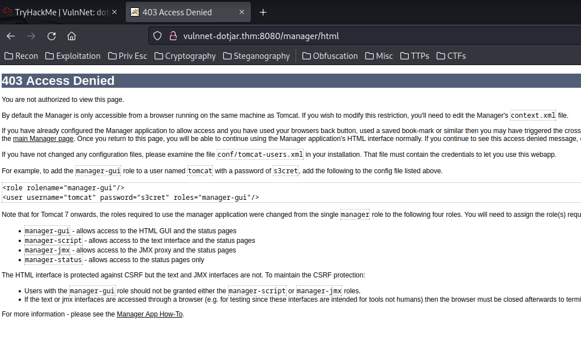Click the tracking protection shield icon
Viewport: 581px width, 338px height.
click(x=157, y=36)
